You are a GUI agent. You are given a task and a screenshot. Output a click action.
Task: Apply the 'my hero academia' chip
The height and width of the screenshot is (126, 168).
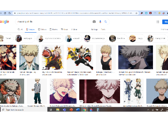(50, 38)
